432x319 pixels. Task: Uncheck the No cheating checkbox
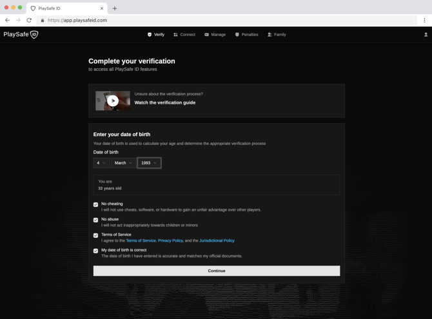click(95, 205)
